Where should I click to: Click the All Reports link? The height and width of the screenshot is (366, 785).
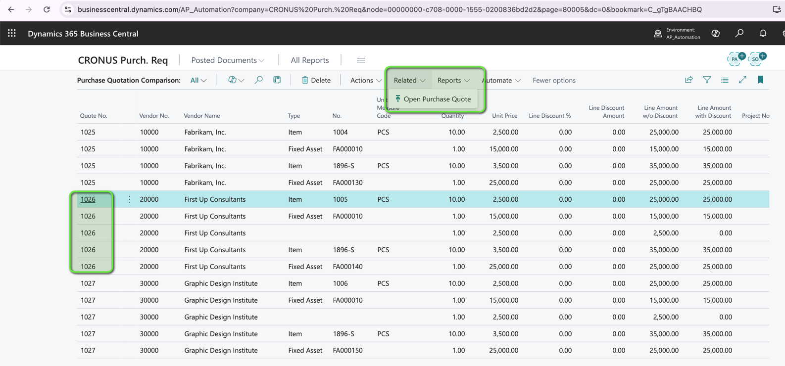click(x=309, y=60)
